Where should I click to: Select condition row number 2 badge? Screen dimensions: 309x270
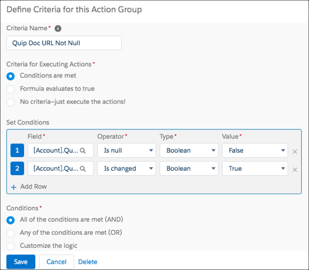[17, 168]
